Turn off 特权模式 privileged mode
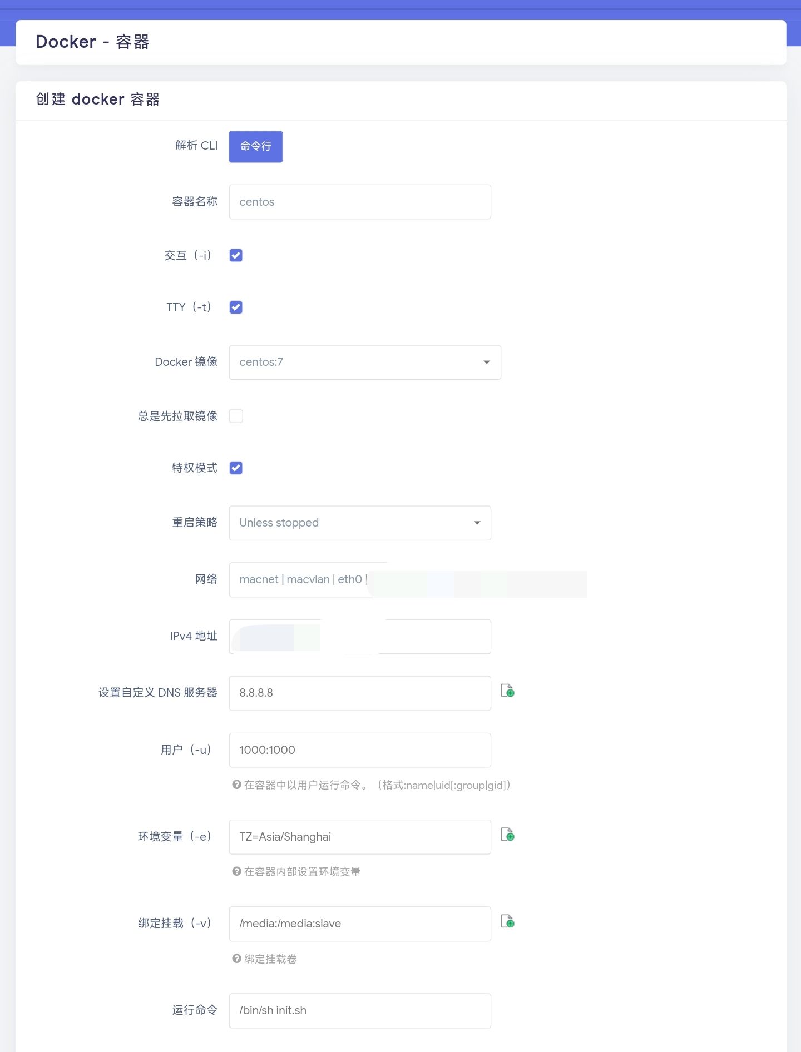 tap(236, 468)
